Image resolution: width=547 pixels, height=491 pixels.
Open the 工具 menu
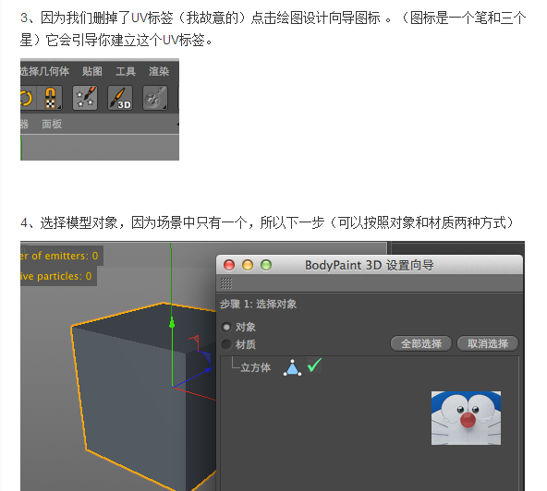pos(126,71)
